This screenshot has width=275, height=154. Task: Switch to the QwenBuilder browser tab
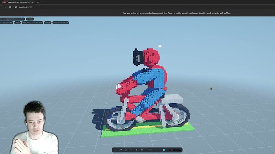pyautogui.click(x=18, y=2)
